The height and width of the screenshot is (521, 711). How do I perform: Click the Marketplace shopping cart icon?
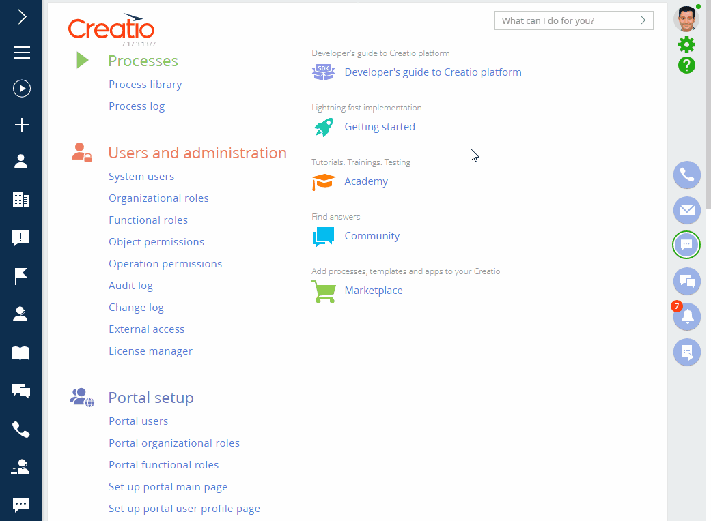click(x=324, y=291)
